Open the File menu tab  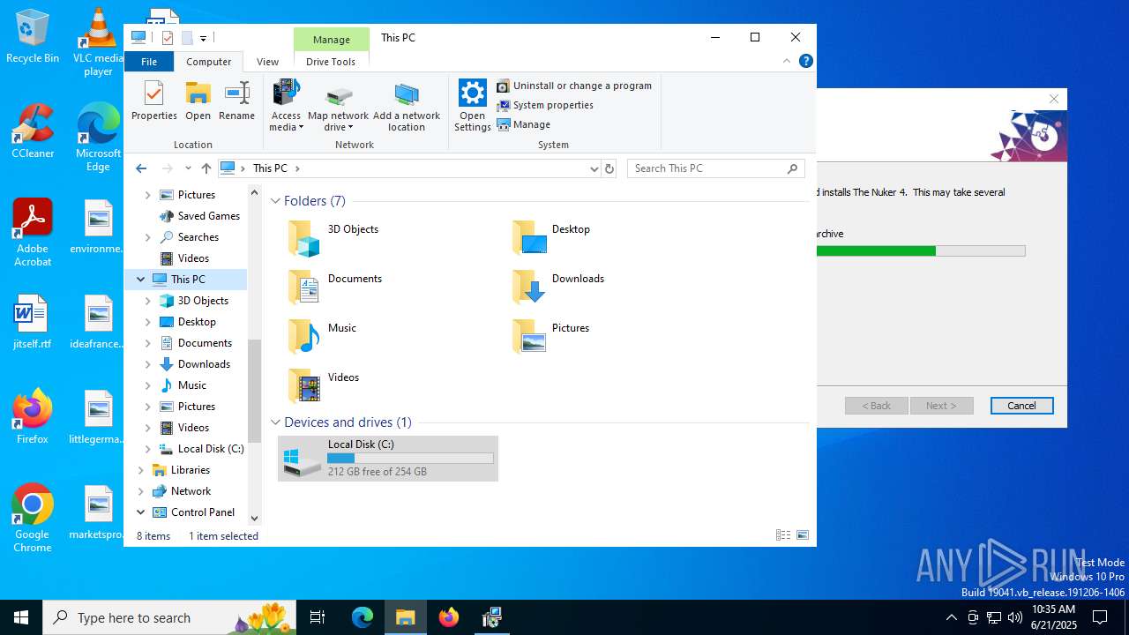(149, 62)
